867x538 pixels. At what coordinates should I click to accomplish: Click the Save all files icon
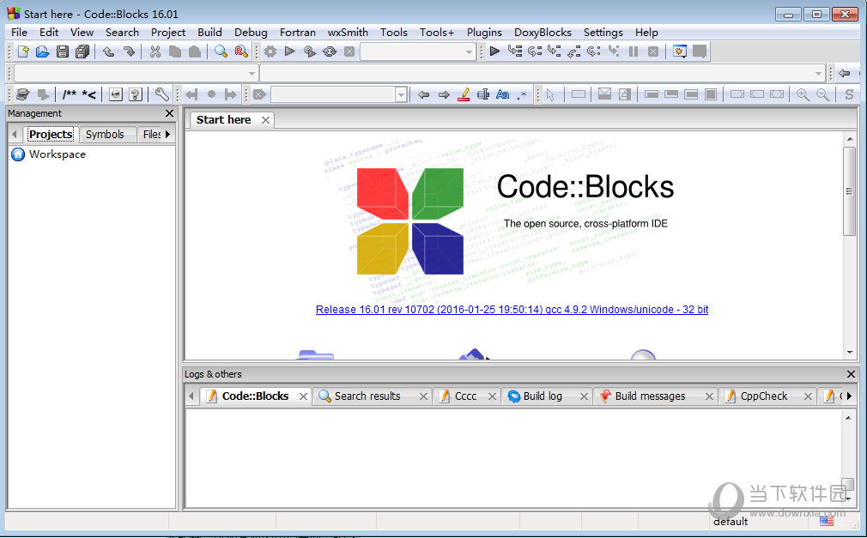point(82,51)
